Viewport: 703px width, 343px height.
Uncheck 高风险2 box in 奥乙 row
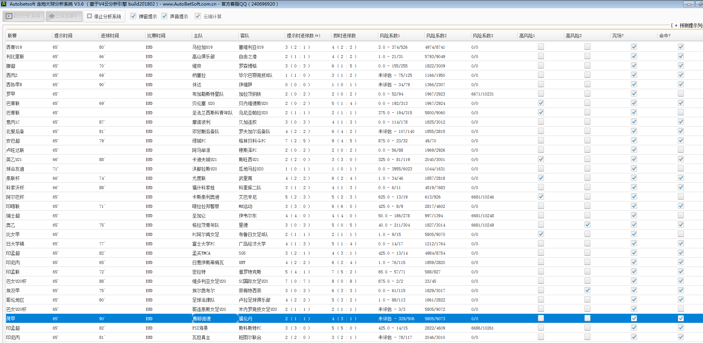[587, 225]
